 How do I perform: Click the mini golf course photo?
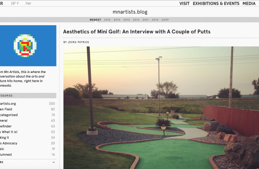coord(161,108)
